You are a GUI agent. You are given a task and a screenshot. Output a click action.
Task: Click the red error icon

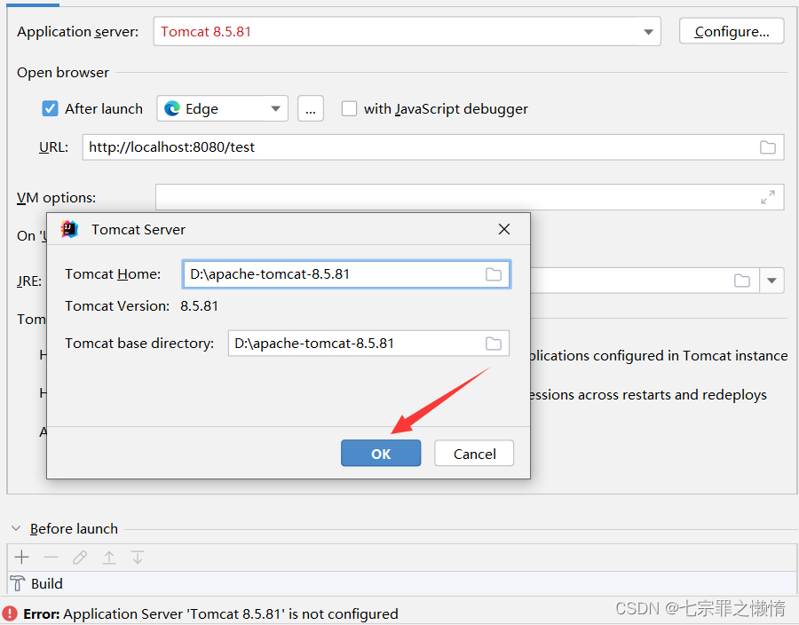click(10, 613)
